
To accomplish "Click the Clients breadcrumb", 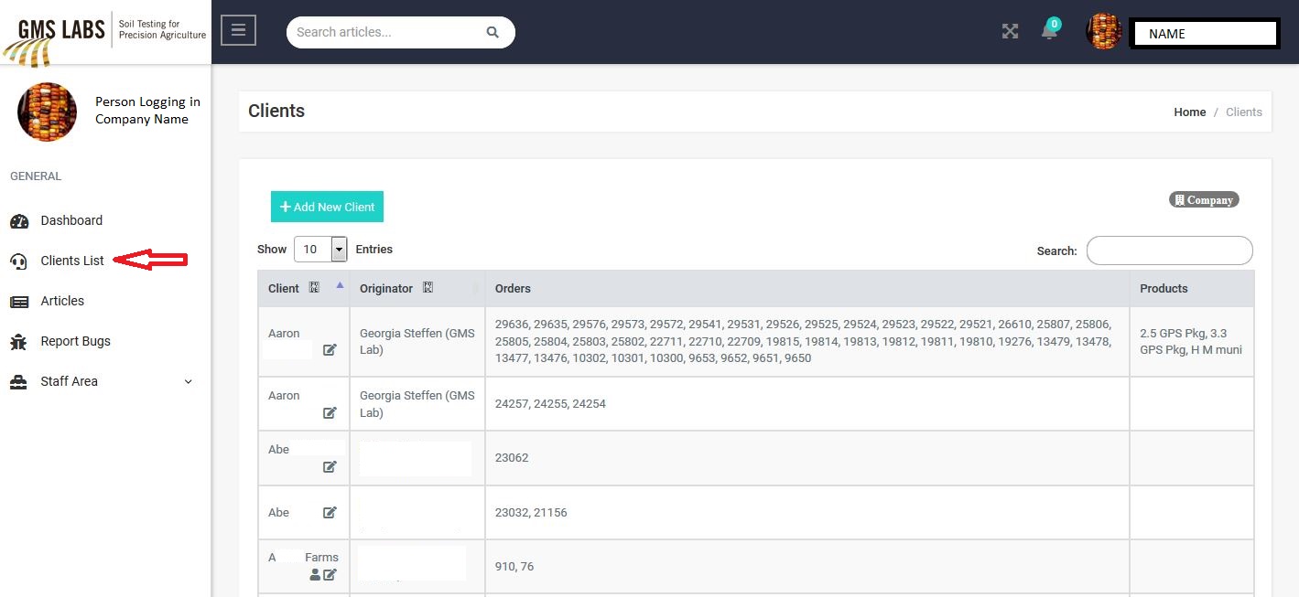I will click(x=1243, y=112).
